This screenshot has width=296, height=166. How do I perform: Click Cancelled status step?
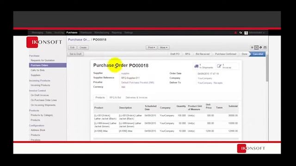(258, 54)
